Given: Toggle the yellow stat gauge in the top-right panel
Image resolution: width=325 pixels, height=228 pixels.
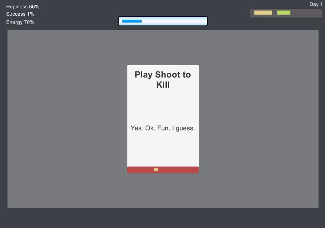Looking at the screenshot, I should tap(263, 13).
